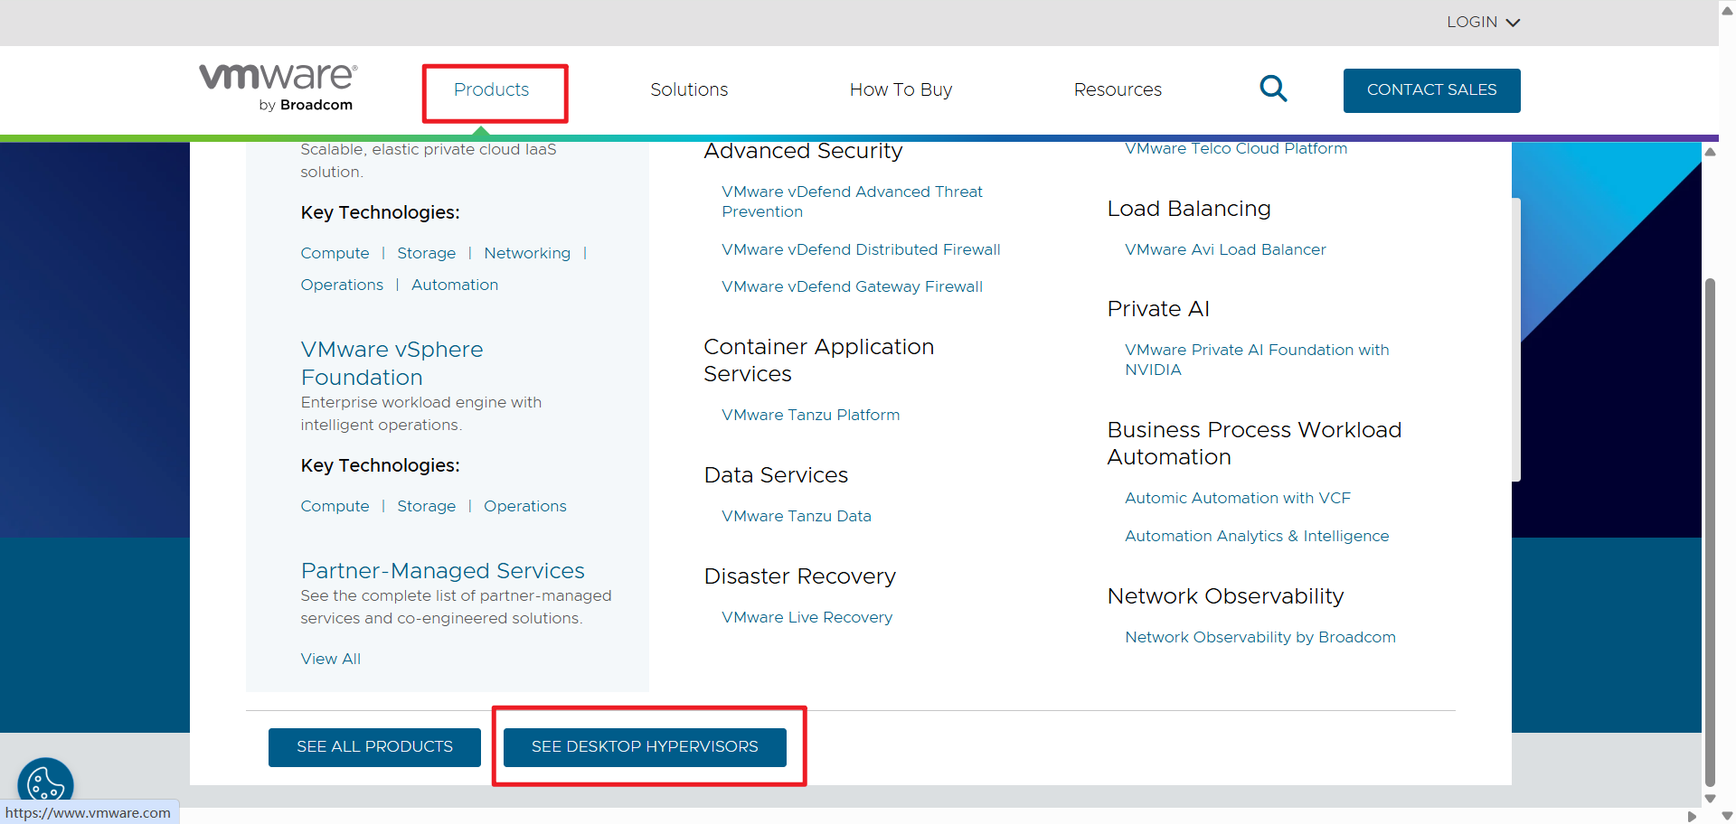Open VMware Tanzu Data link
Screen dimensions: 1736x824
[x=796, y=516]
